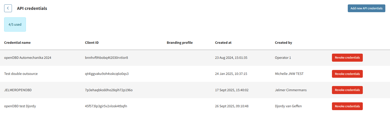Revoke credentials for Test double outsource
Image resolution: width=390 pixels, height=114 pixels.
pyautogui.click(x=347, y=74)
